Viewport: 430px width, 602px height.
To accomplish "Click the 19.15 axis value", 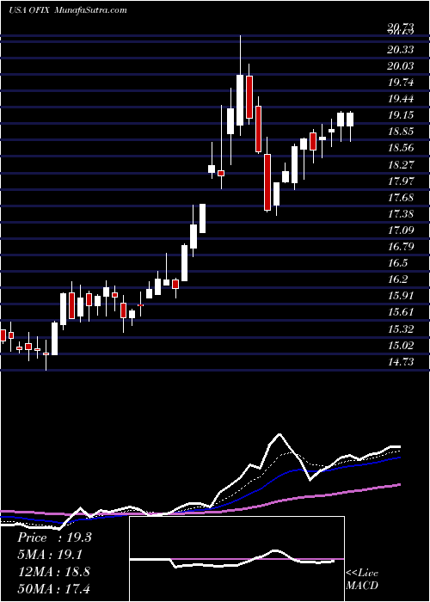I will click(x=401, y=115).
